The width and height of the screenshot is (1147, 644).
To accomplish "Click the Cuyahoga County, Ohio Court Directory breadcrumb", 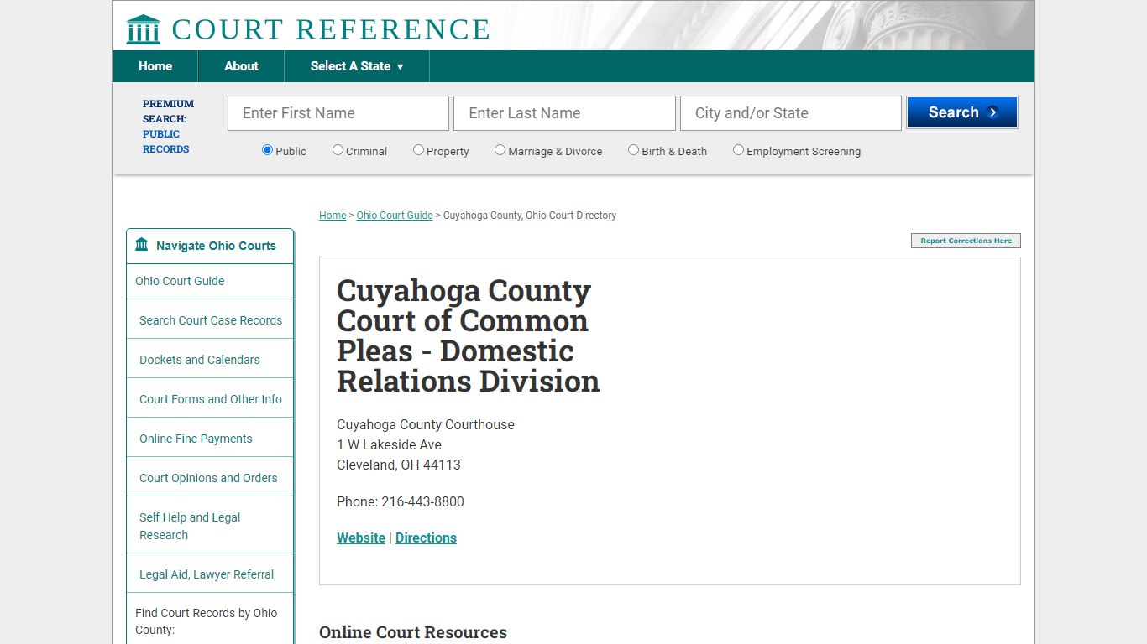I will coord(530,216).
